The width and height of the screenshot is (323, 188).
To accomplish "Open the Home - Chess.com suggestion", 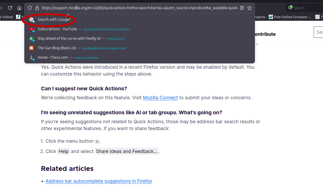I will (x=53, y=57).
